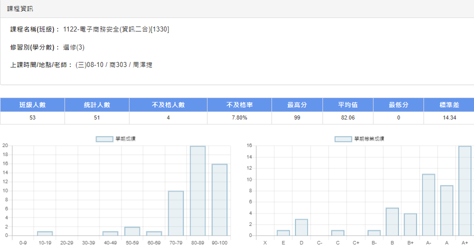Click the 班級人數 column header
The height and width of the screenshot is (246, 474).
(32, 105)
